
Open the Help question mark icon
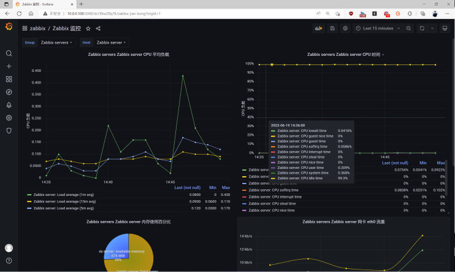point(9,261)
